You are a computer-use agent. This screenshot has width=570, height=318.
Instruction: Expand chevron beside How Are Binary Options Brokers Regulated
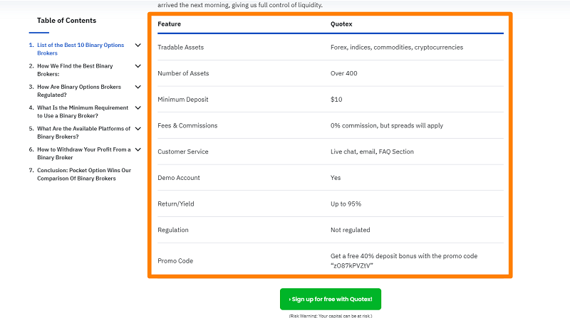point(138,87)
